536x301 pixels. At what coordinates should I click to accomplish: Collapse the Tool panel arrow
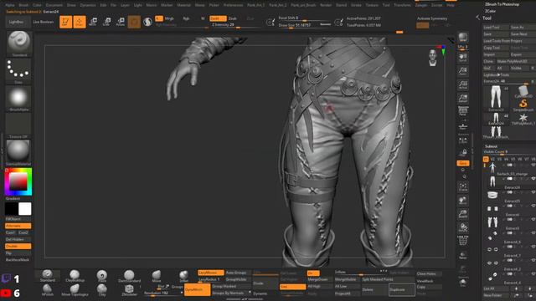pyautogui.click(x=478, y=18)
